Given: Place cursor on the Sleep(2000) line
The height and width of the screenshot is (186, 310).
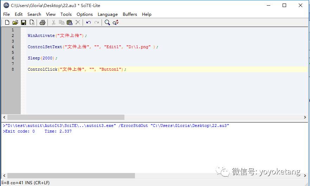Looking at the screenshot, I should click(x=42, y=58).
